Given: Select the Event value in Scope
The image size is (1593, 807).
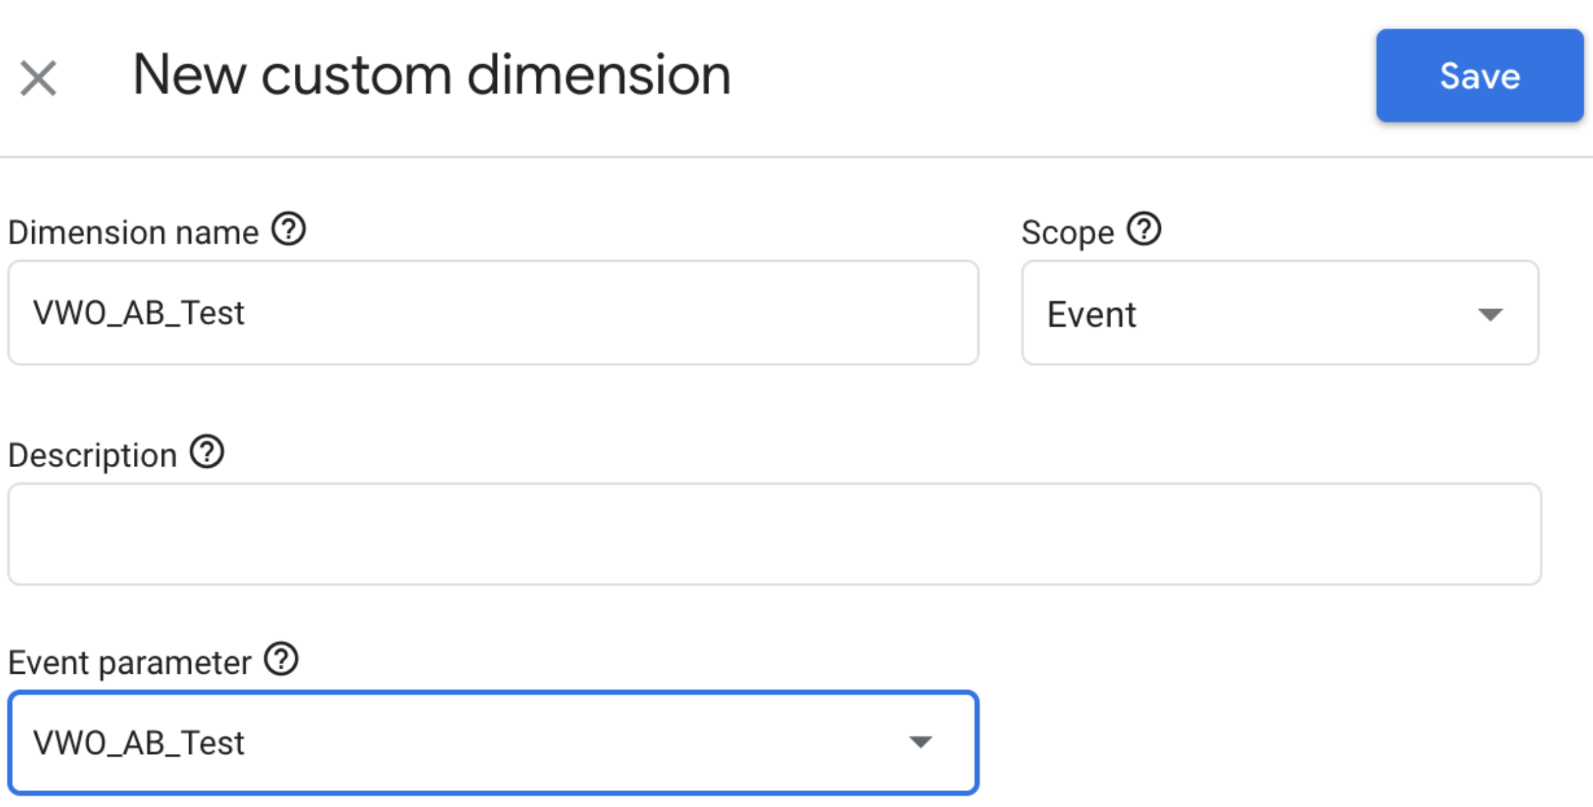Looking at the screenshot, I should tap(1091, 314).
